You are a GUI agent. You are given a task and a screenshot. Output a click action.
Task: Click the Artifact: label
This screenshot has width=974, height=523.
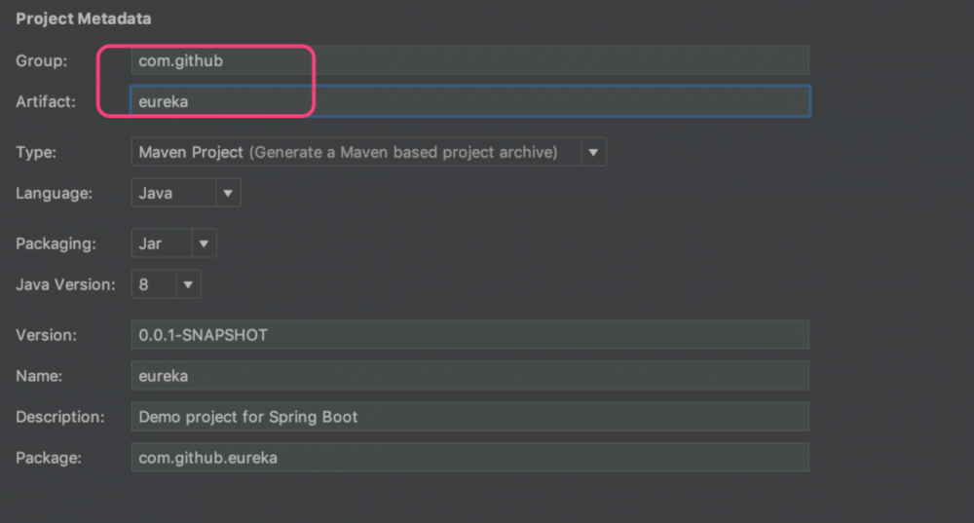coord(45,101)
